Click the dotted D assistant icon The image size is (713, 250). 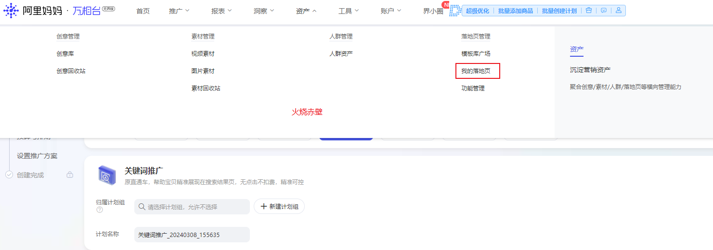point(455,11)
